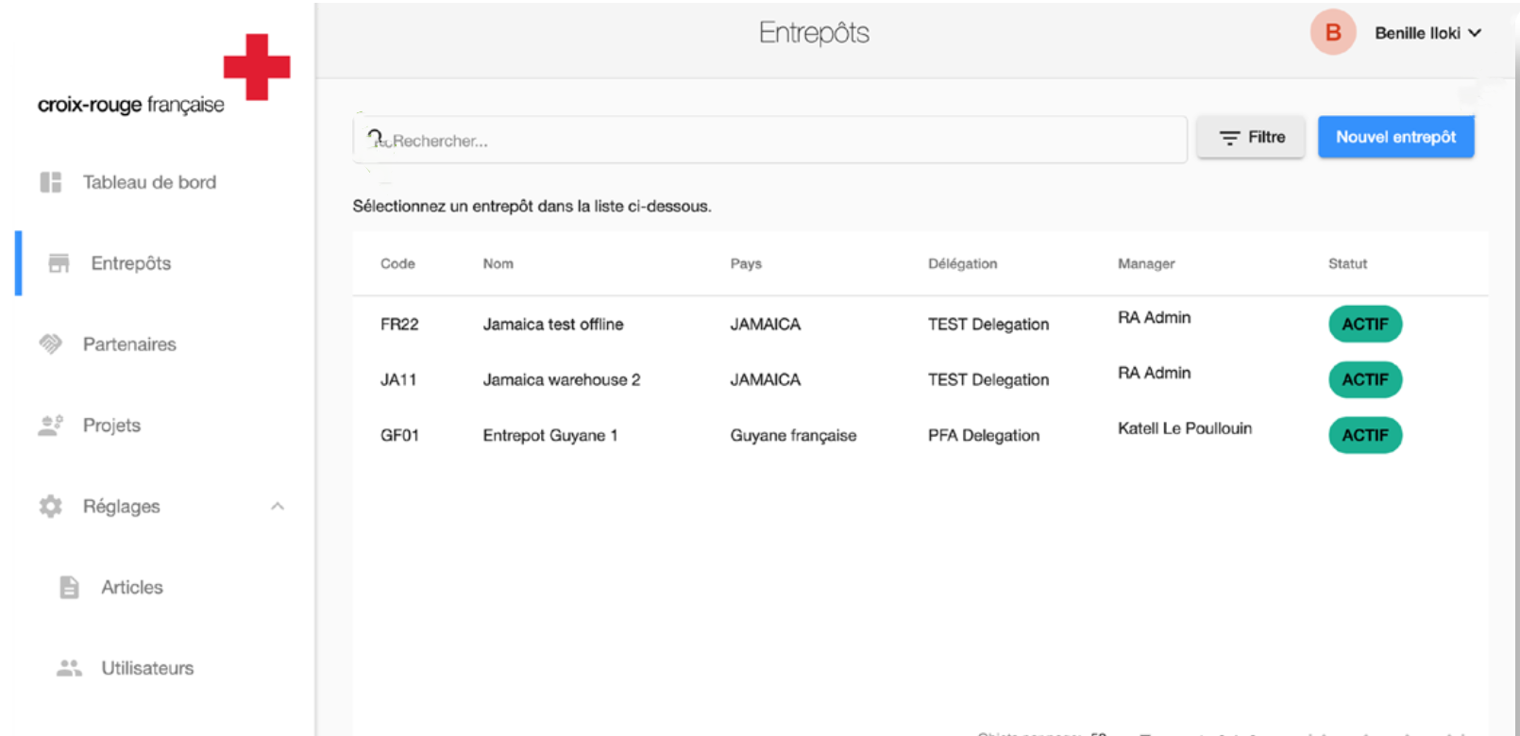Click the Tableau de bord dashboard icon
The image size is (1520, 736).
point(51,182)
